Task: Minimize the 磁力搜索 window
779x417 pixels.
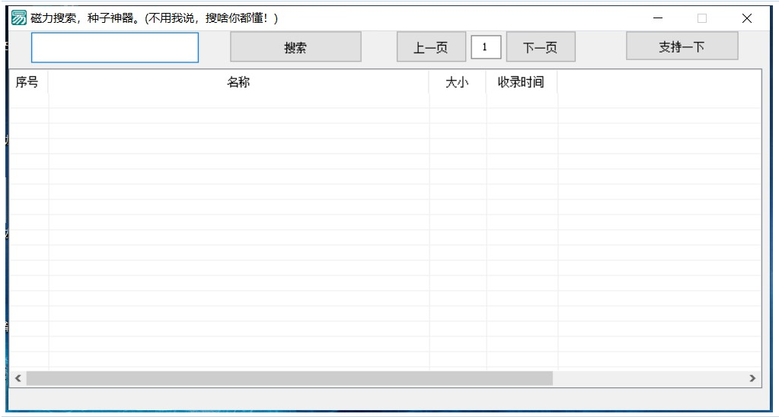Action: pyautogui.click(x=658, y=18)
